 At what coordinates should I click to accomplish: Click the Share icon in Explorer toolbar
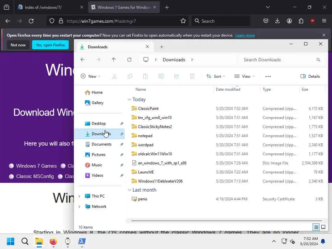pyautogui.click(x=177, y=77)
